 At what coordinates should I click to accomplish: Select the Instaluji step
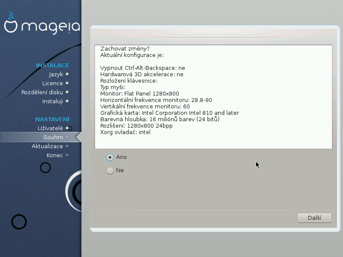point(53,102)
